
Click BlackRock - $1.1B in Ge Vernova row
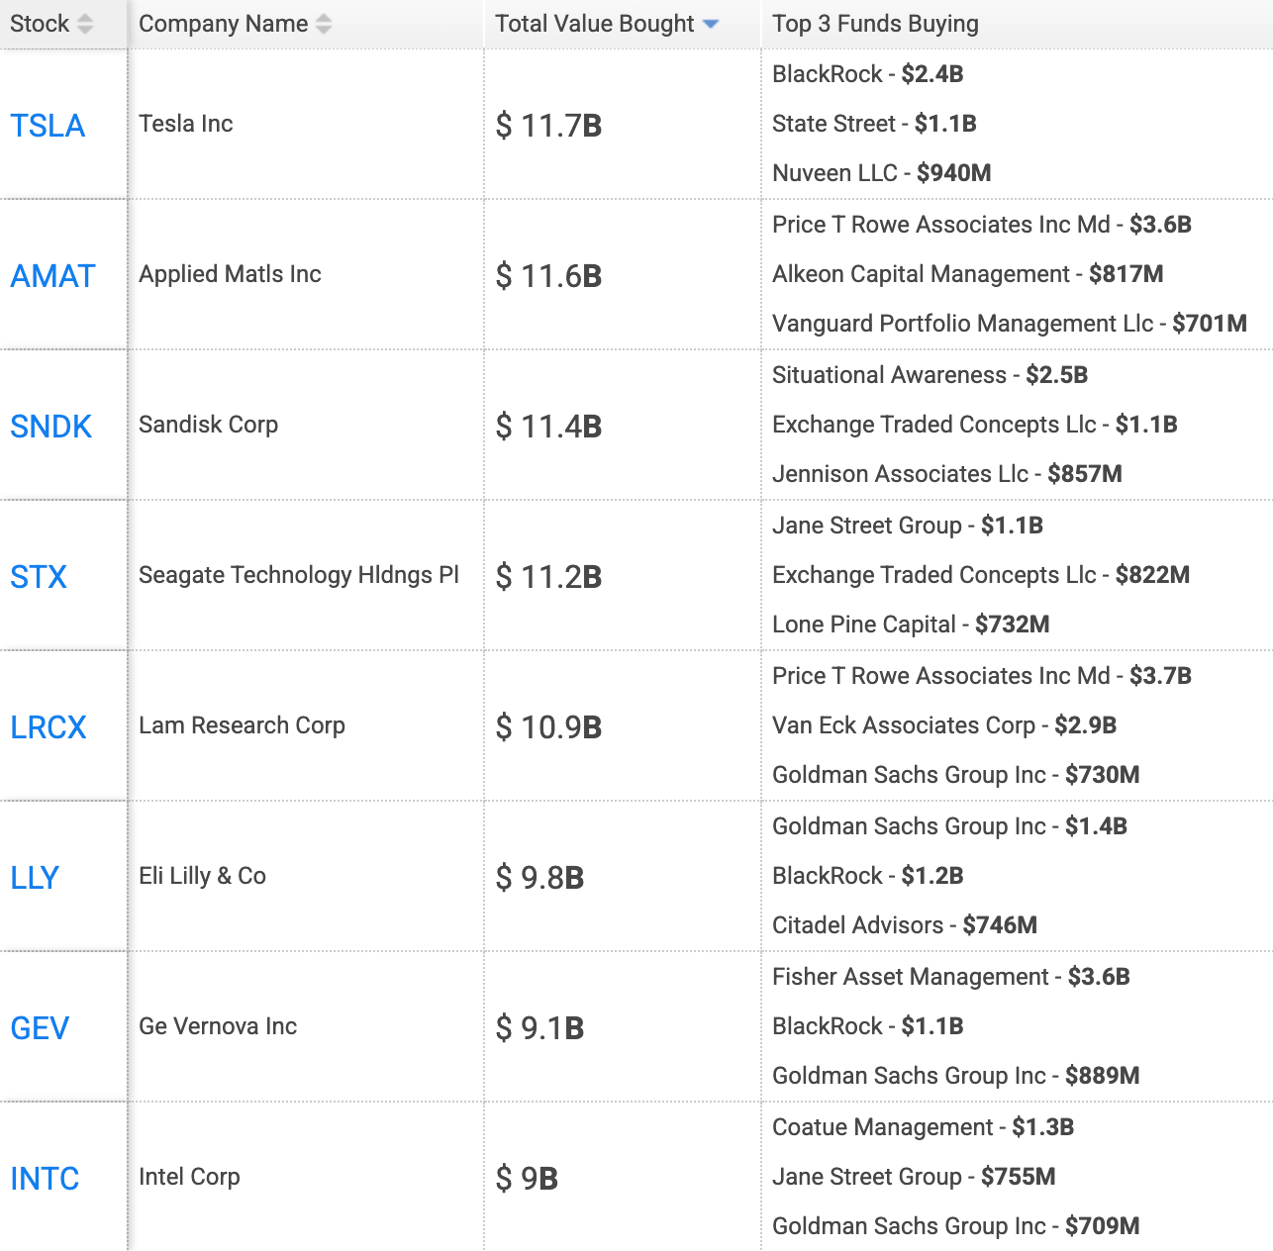[x=868, y=1026]
